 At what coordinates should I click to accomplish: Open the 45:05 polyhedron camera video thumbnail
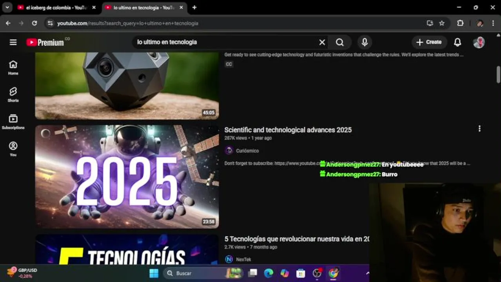127,86
